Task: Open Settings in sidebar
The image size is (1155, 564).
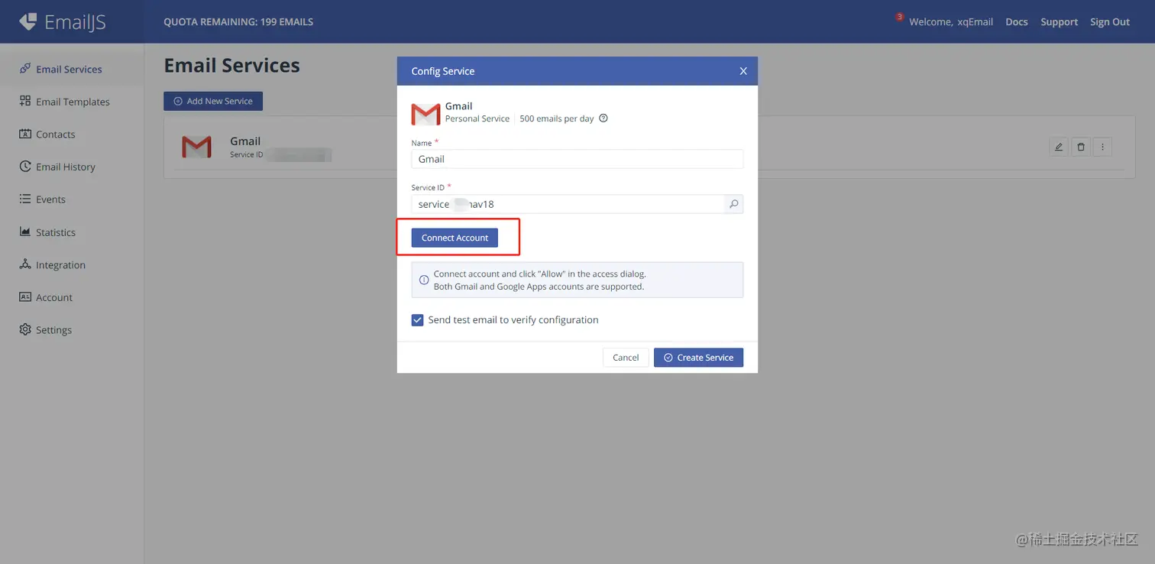Action: pyautogui.click(x=53, y=330)
